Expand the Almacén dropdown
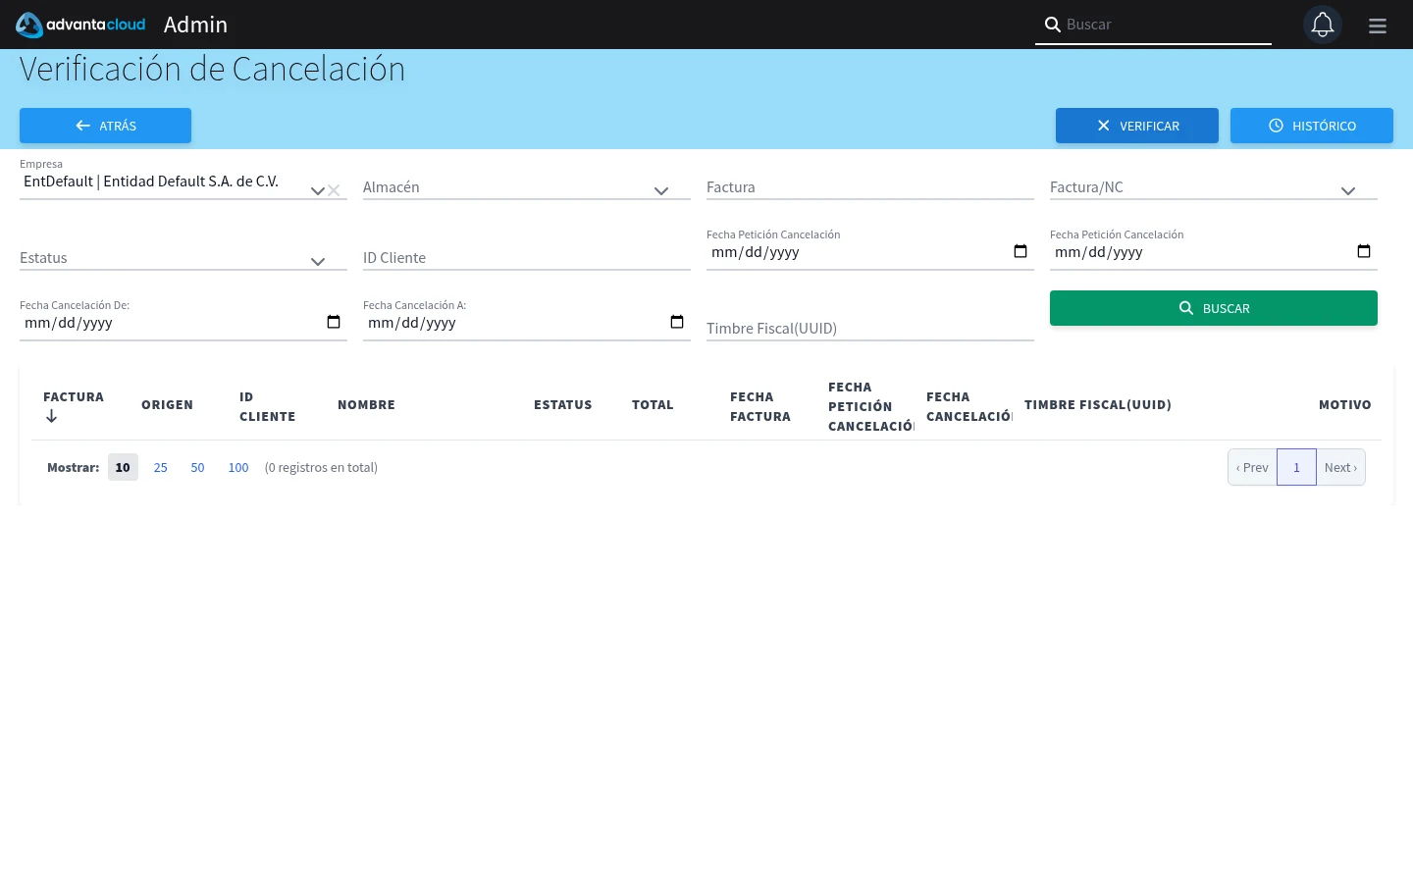The image size is (1413, 883). 661,190
